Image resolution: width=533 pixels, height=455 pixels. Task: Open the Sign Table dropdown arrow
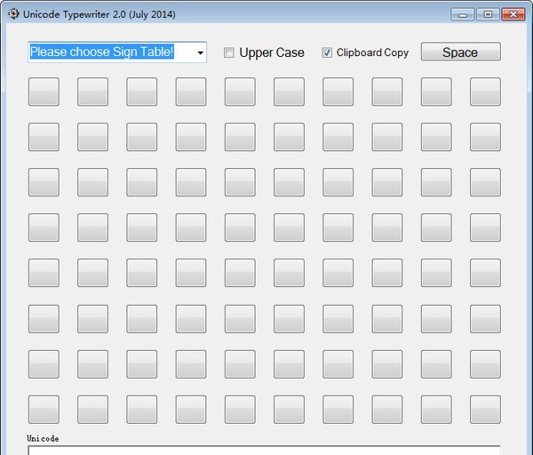coord(200,53)
